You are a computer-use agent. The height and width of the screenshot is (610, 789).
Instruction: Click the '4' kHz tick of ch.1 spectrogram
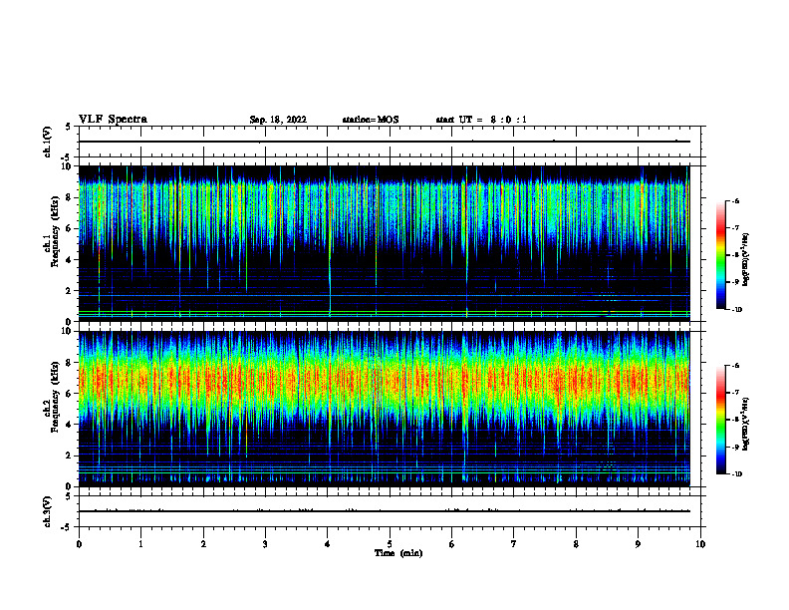point(70,260)
